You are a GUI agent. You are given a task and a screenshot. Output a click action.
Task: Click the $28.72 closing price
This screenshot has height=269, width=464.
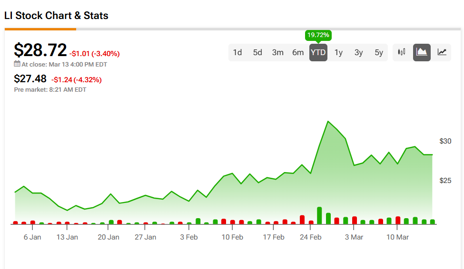[x=40, y=50]
